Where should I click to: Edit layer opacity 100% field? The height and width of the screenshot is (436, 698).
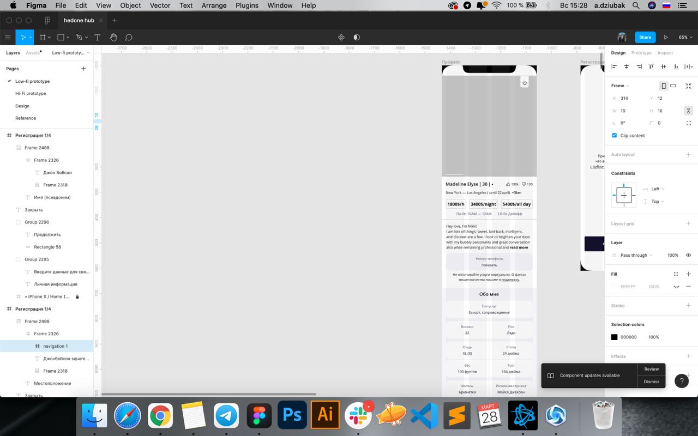(x=673, y=255)
